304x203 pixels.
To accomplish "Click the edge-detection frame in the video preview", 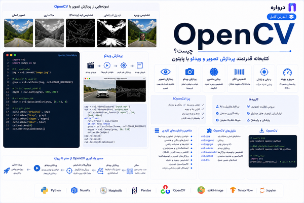I will (x=131, y=91).
